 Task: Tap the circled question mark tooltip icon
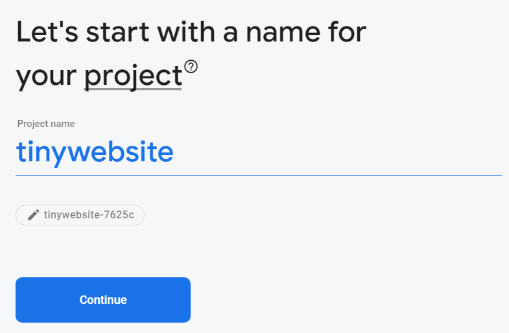coord(191,67)
